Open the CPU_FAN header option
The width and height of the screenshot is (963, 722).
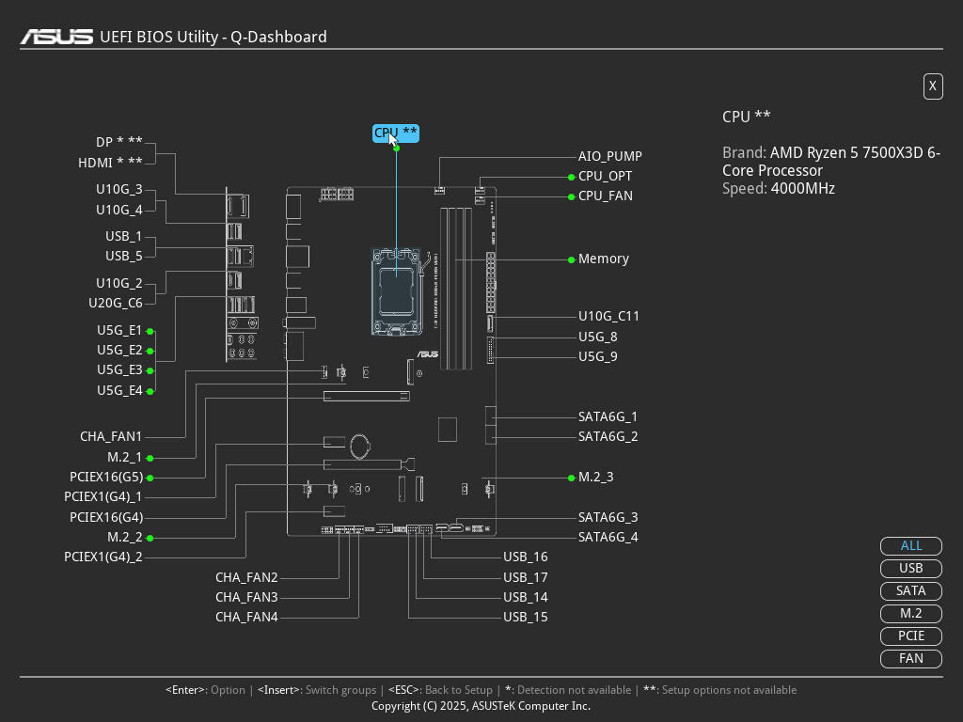(x=605, y=196)
